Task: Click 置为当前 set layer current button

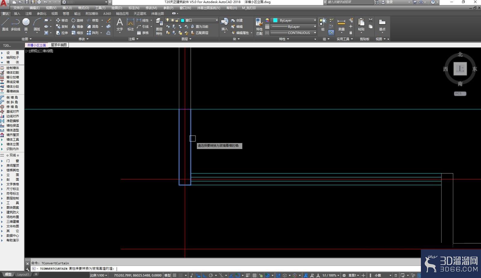Action: click(x=200, y=26)
